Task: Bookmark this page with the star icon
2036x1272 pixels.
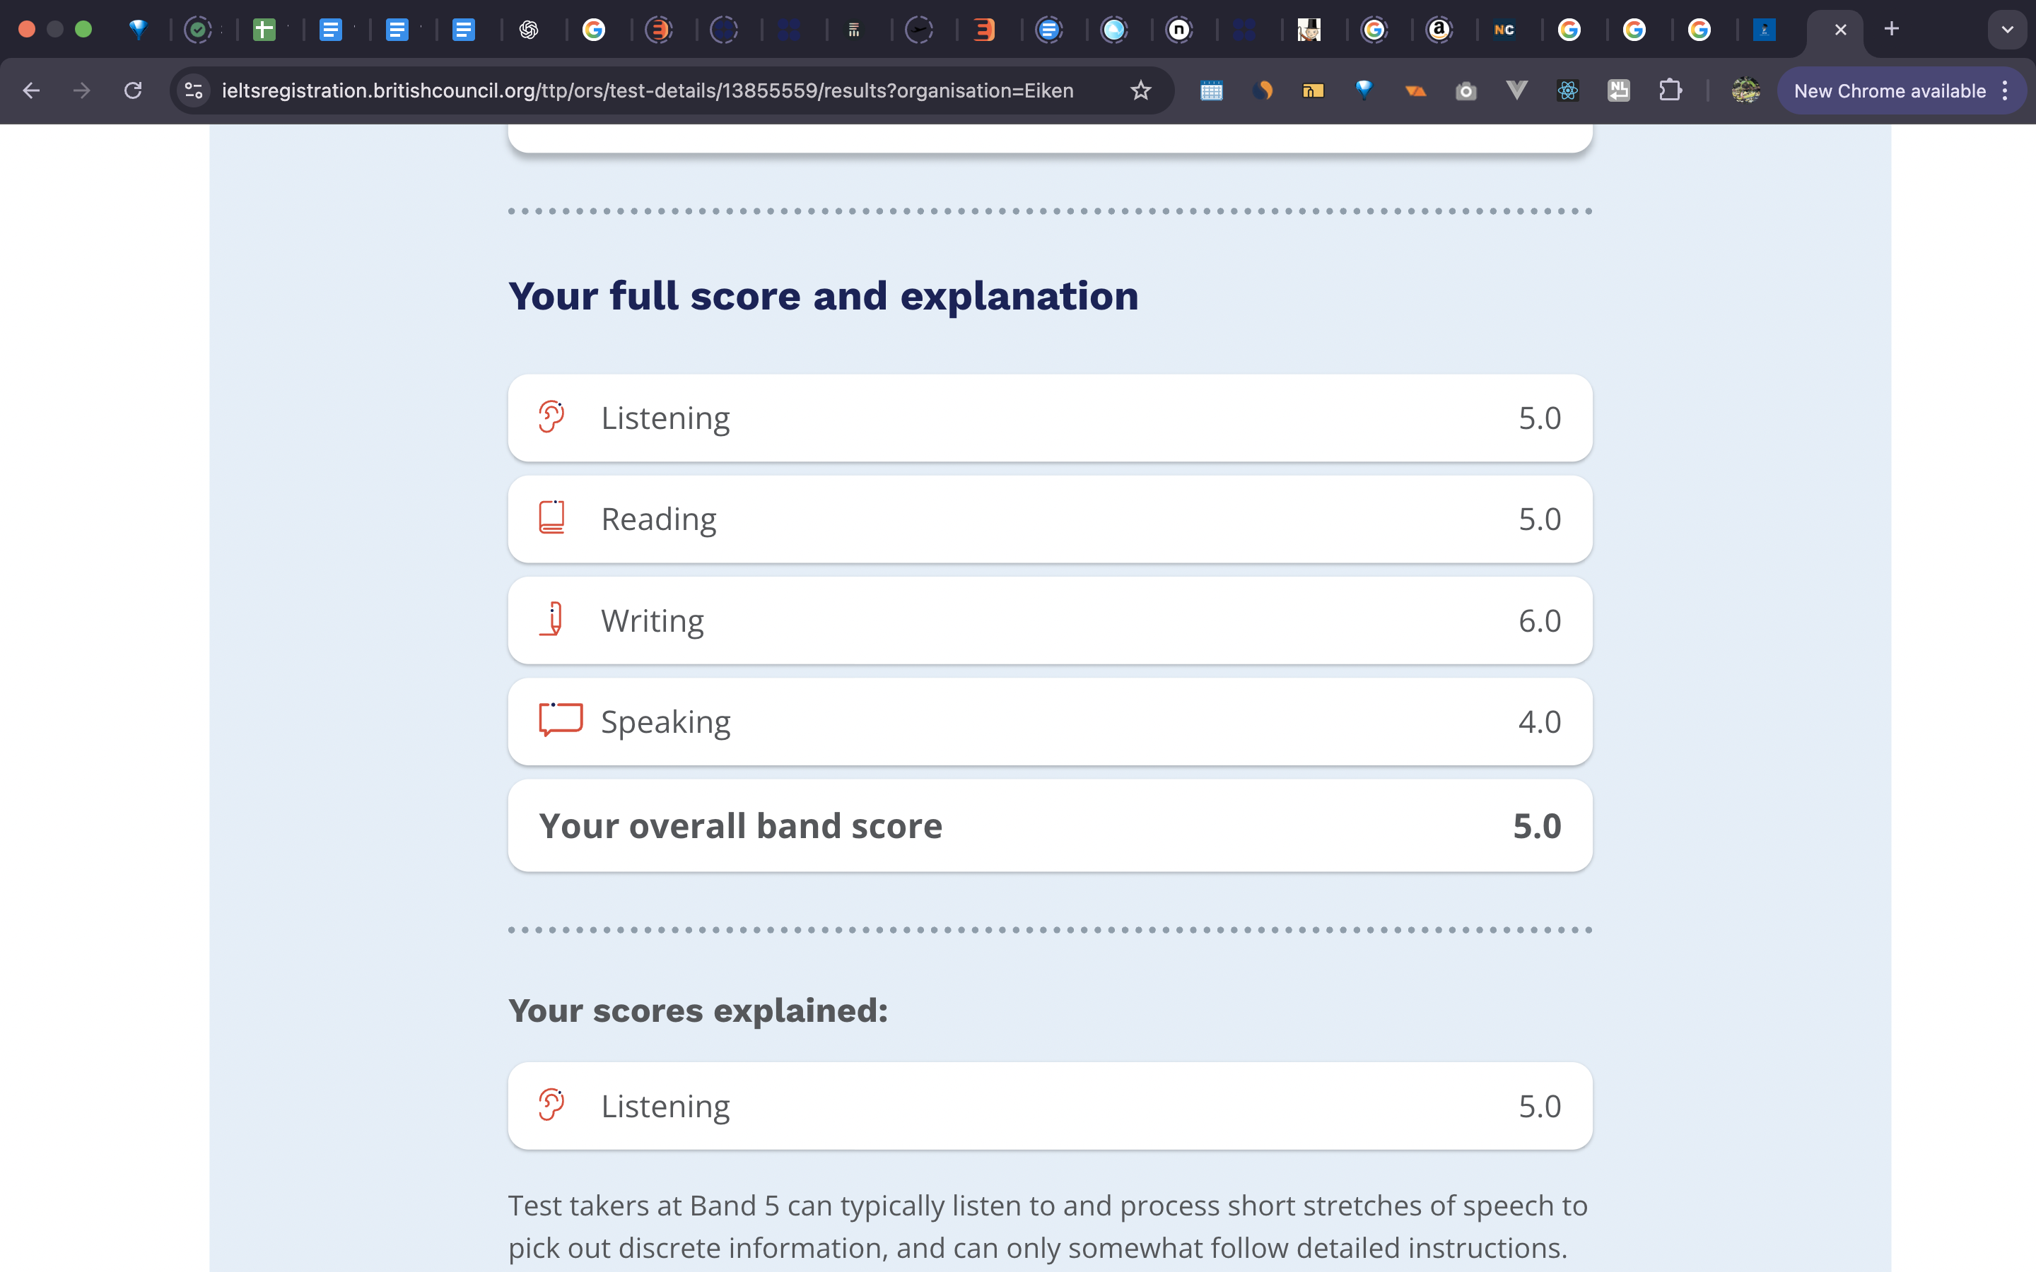Action: pyautogui.click(x=1140, y=91)
